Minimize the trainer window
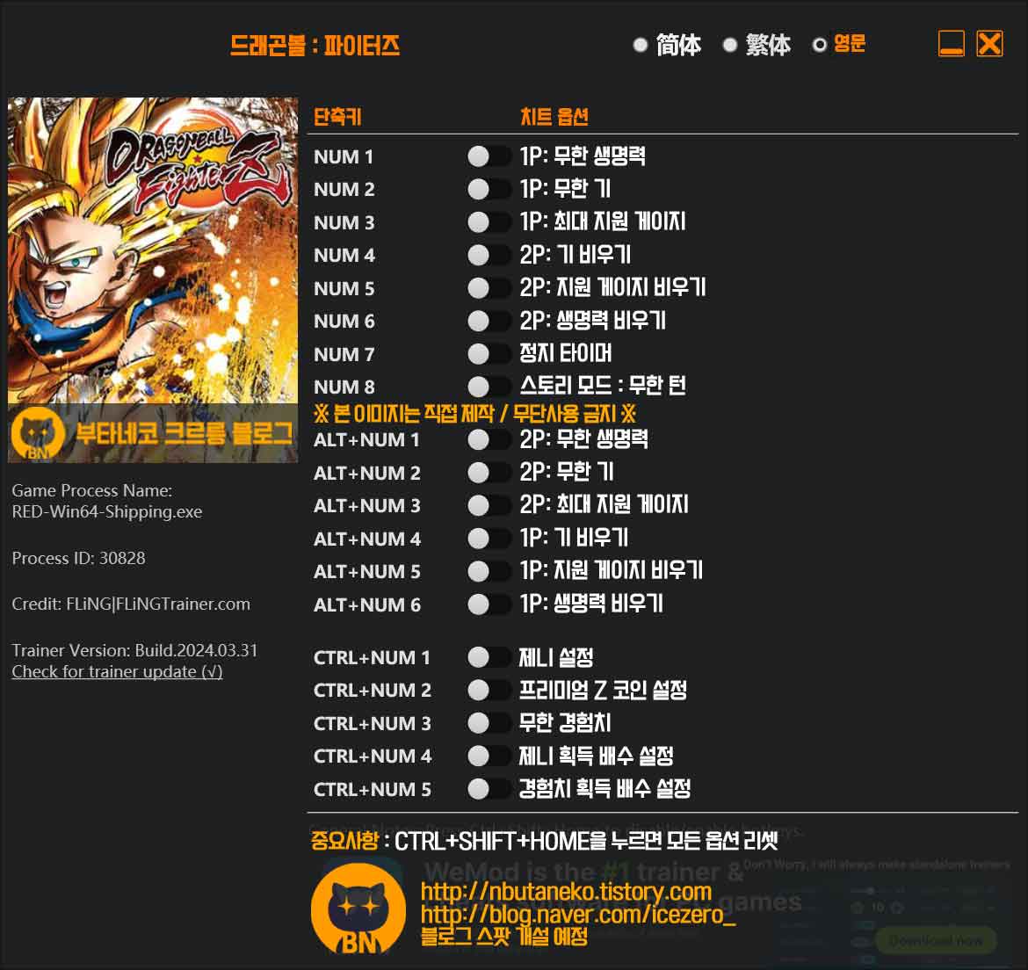The image size is (1028, 970). pos(952,44)
